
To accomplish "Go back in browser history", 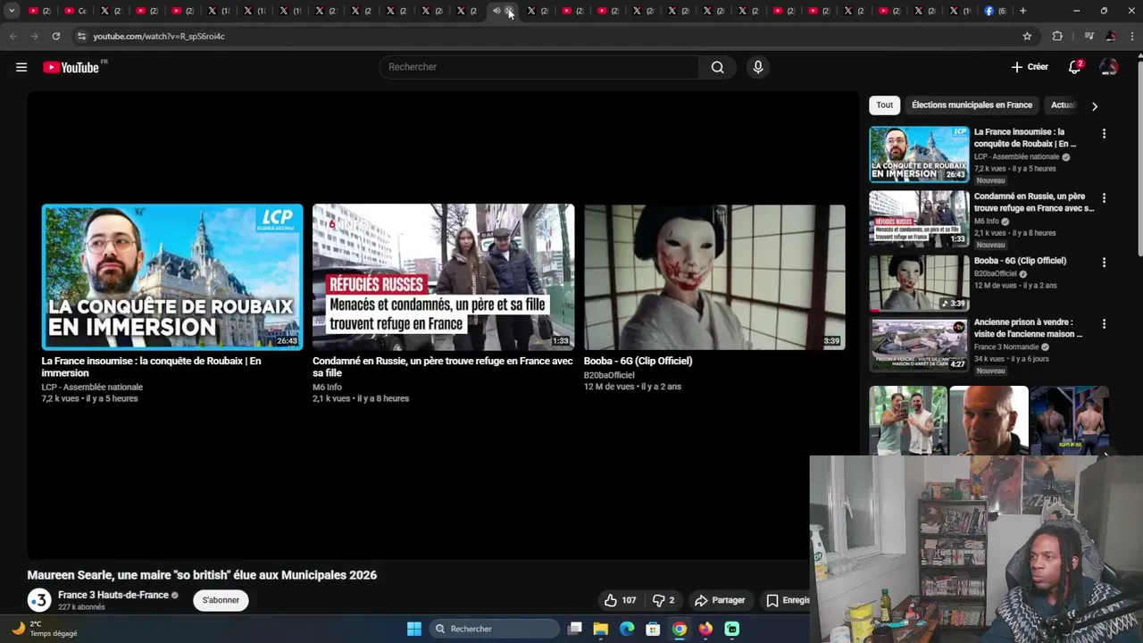I will [x=13, y=36].
